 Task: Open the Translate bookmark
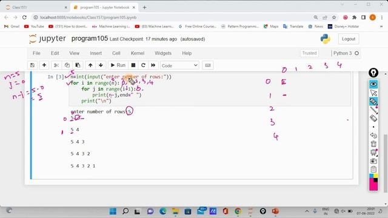click(x=293, y=27)
